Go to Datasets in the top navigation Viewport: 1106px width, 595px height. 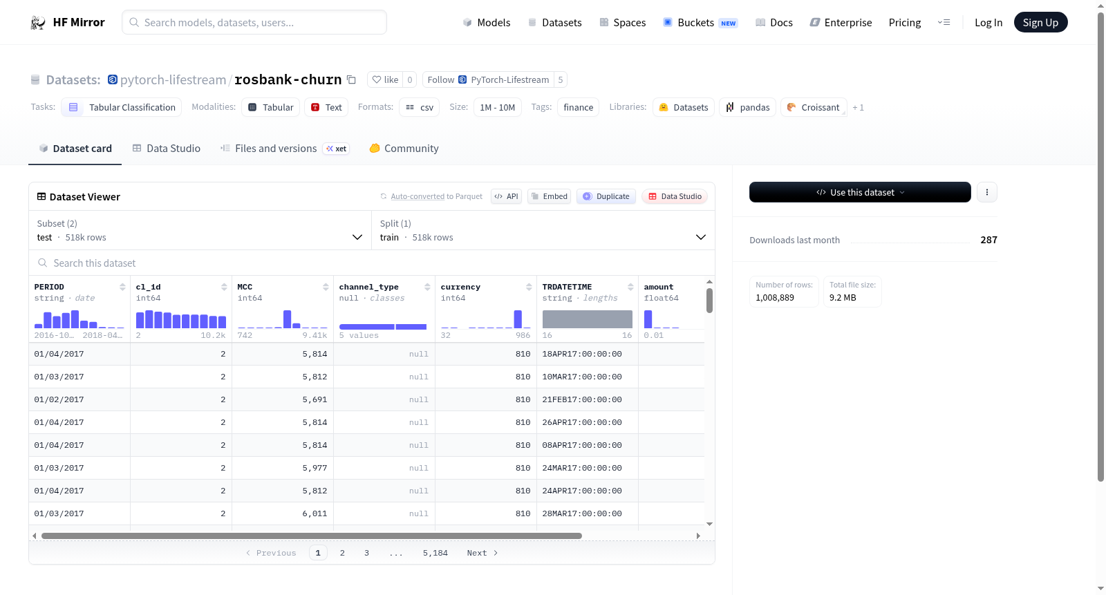[x=554, y=22]
